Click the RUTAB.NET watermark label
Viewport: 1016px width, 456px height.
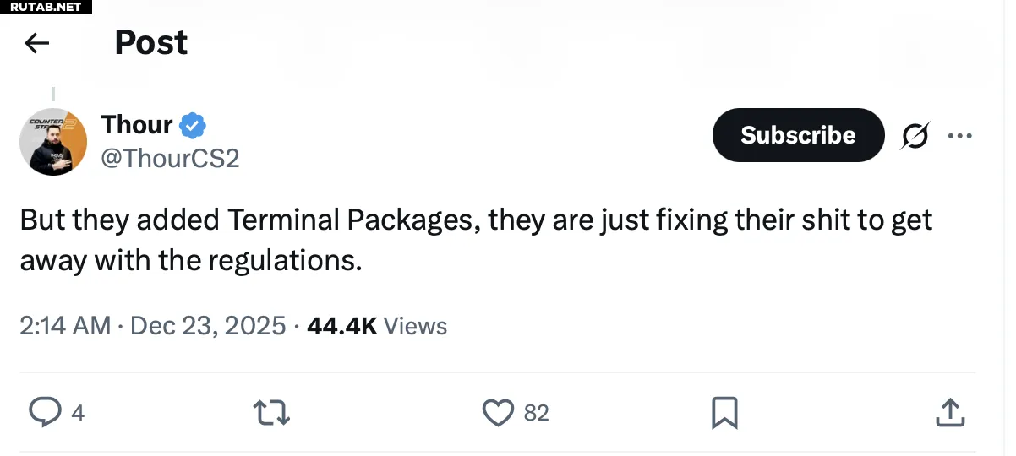tap(46, 7)
